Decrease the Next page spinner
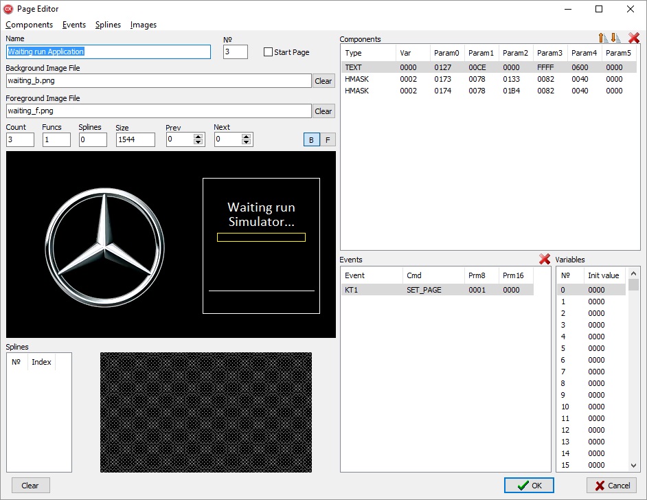Viewport: 647px width, 500px height. 247,142
